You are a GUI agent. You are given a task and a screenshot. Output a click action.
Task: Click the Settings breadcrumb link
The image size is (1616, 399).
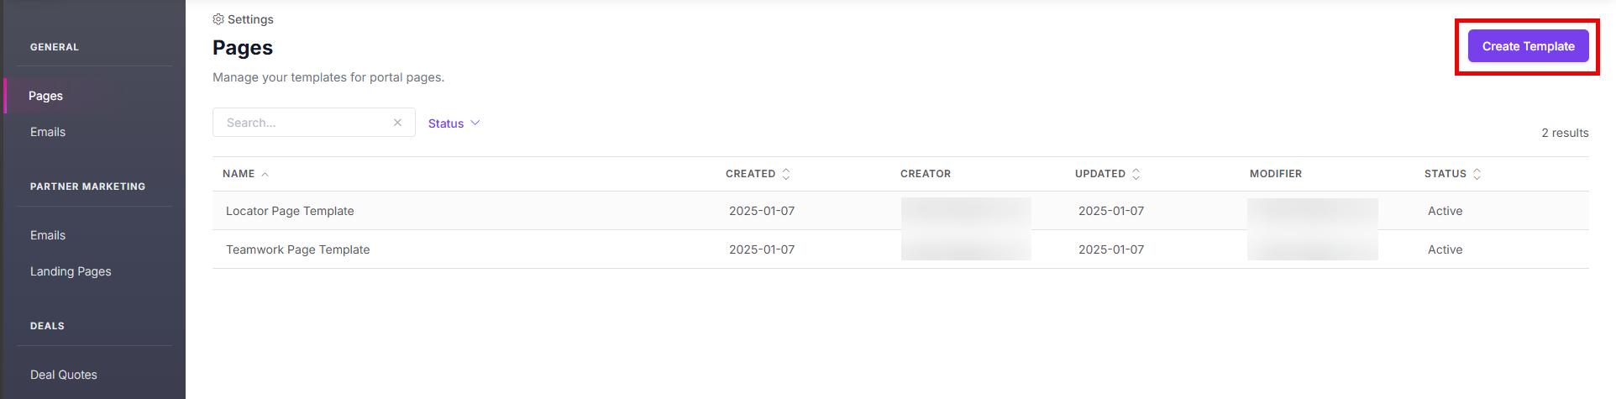pos(250,19)
